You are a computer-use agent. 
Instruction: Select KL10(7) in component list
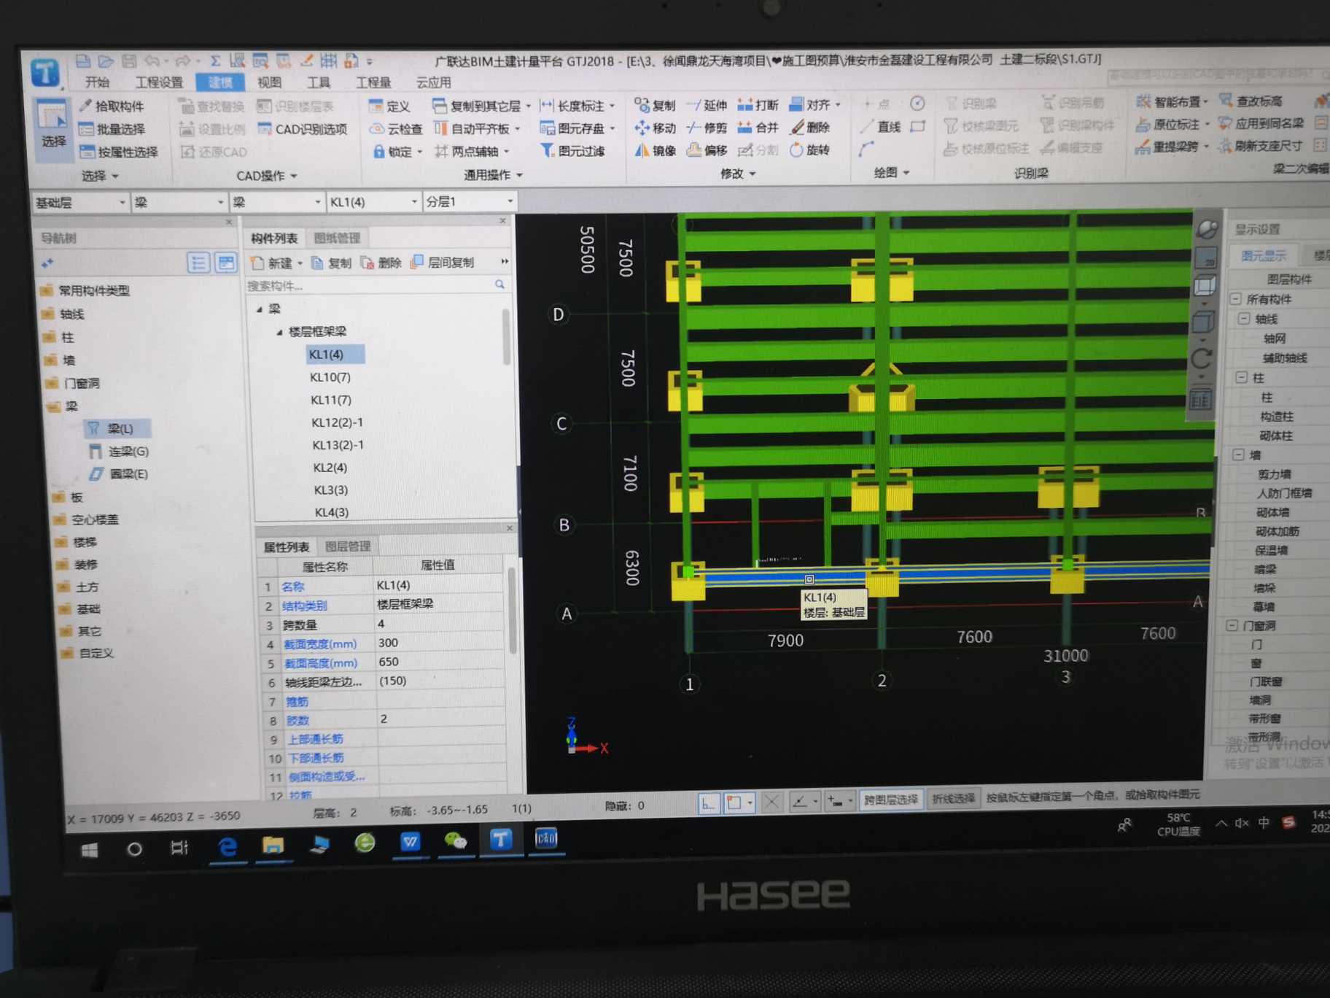tap(330, 377)
